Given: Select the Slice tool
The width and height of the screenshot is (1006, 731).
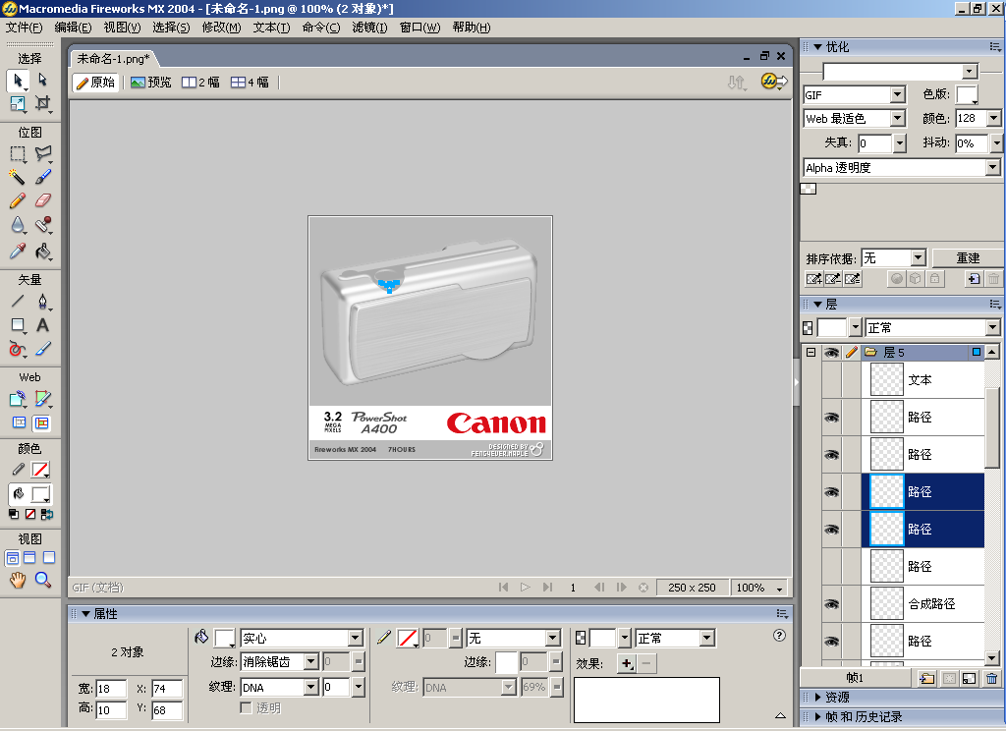Looking at the screenshot, I should pos(43,399).
